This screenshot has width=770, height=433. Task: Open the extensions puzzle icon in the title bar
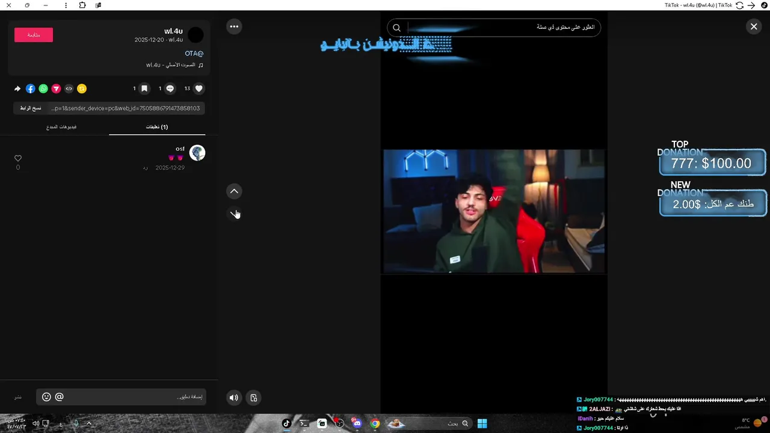[82, 5]
